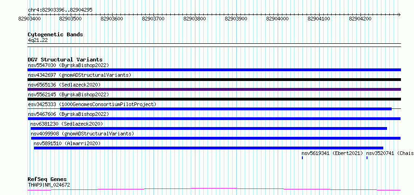Click ruler position 82904200
This screenshot has width=414, height=195.
(x=361, y=19)
